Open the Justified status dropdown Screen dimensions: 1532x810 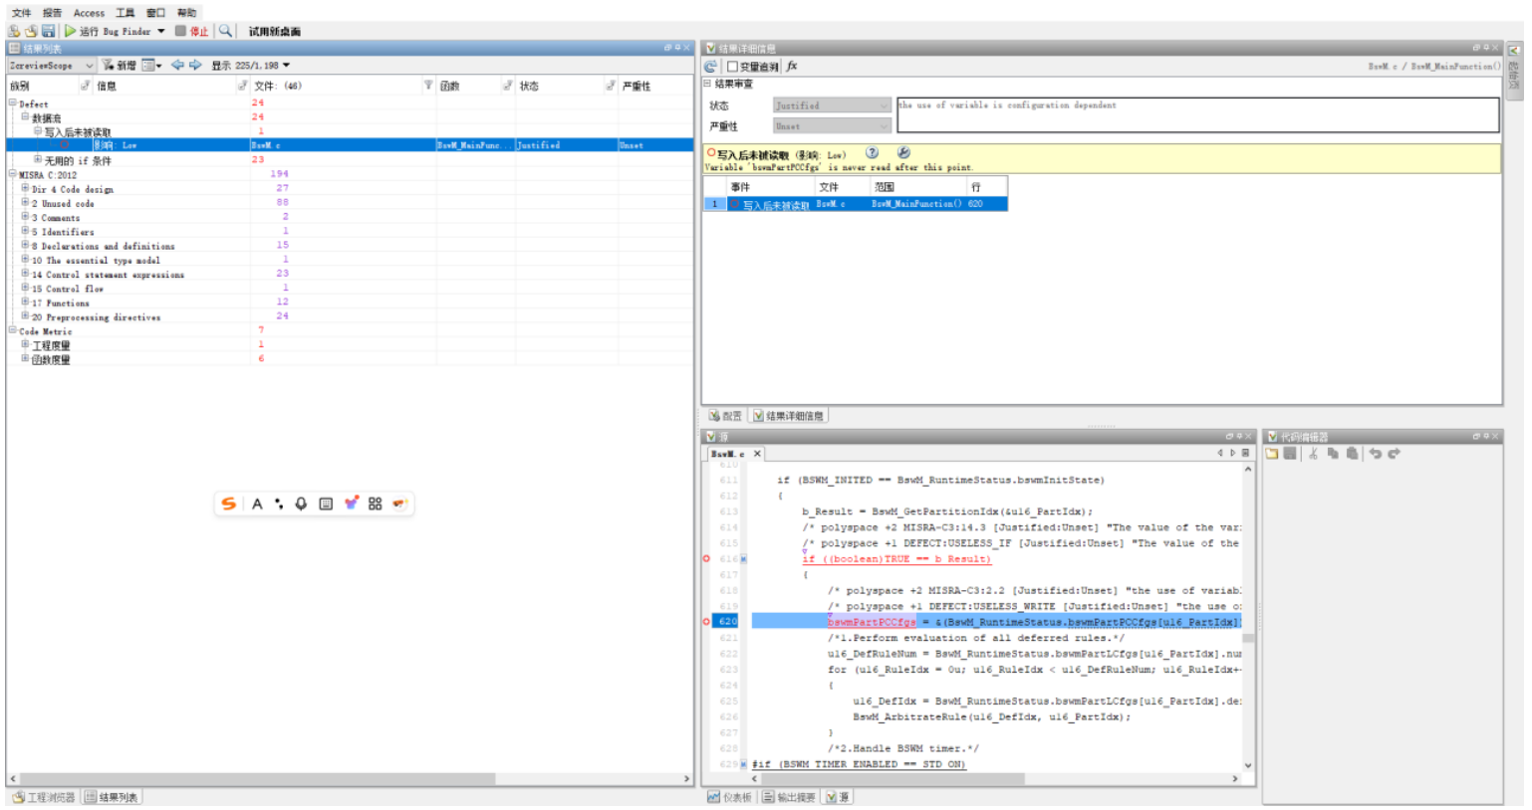[832, 105]
